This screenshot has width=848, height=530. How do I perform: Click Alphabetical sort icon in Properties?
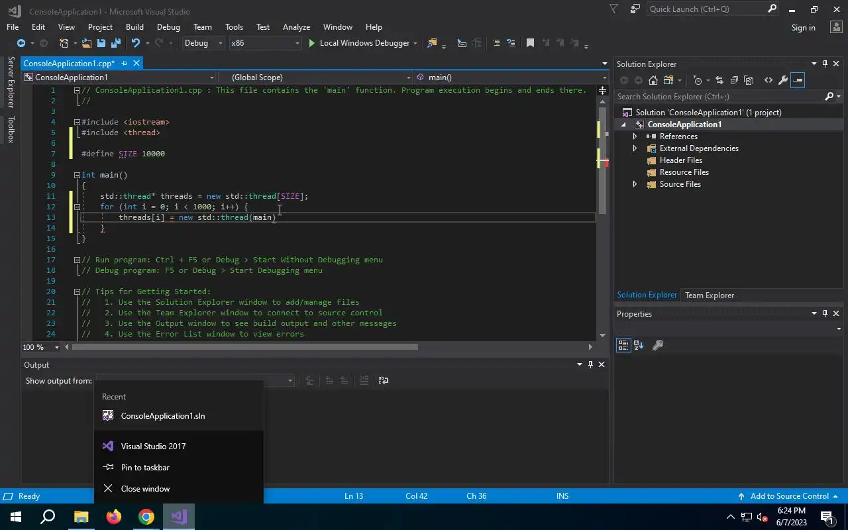click(x=639, y=345)
